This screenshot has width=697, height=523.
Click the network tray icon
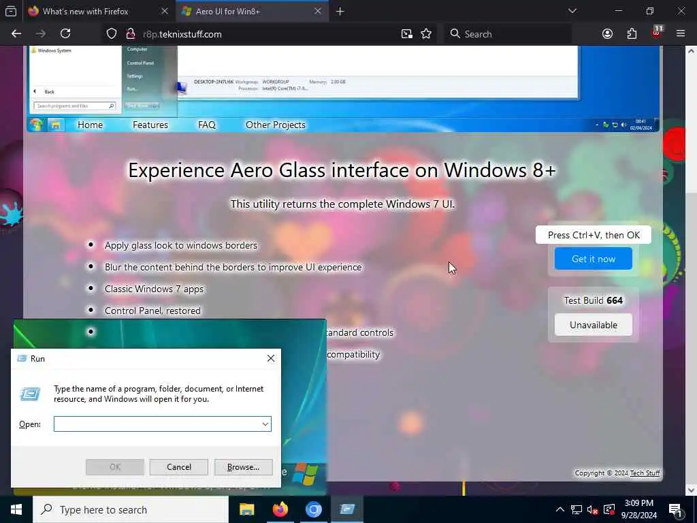pyautogui.click(x=577, y=509)
